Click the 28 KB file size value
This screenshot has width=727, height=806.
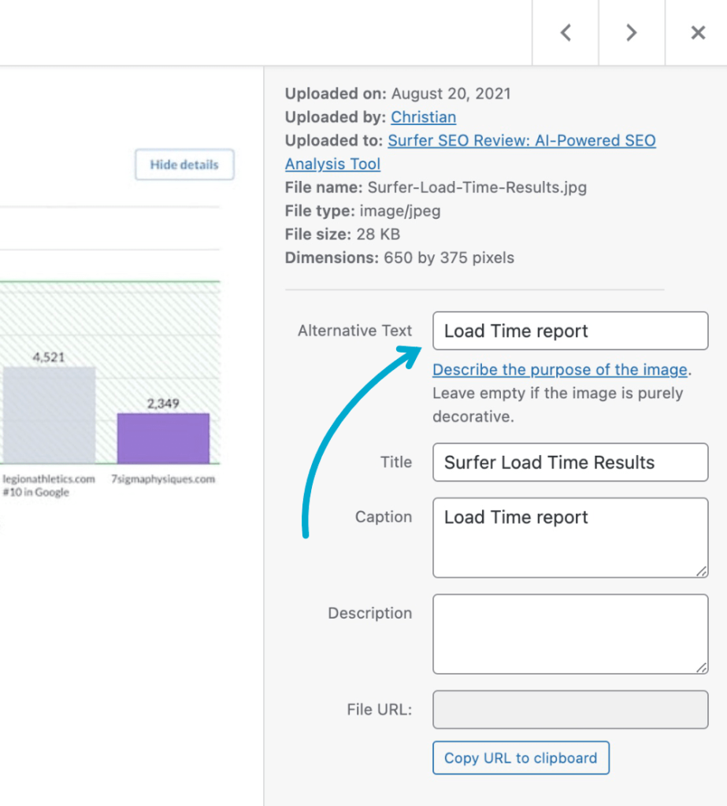[x=378, y=235]
